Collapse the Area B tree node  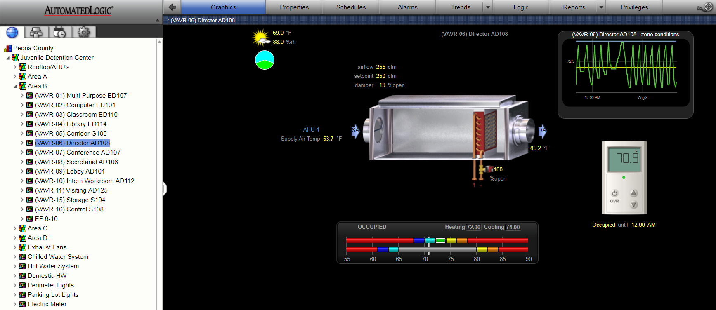(x=15, y=86)
